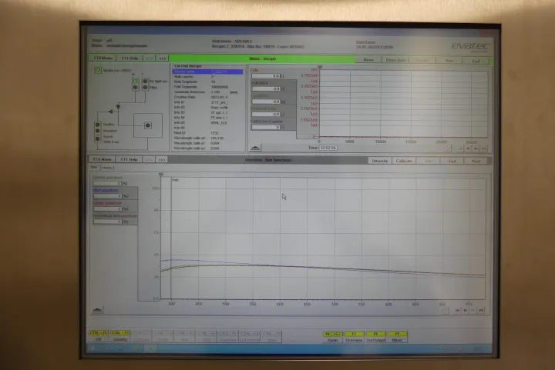Image resolution: width=555 pixels, height=370 pixels.
Task: Click the Print button in spectrum panel
Action: [476, 161]
